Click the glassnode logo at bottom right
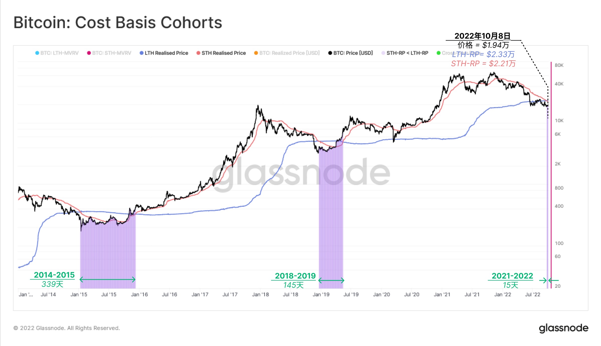 pyautogui.click(x=563, y=328)
